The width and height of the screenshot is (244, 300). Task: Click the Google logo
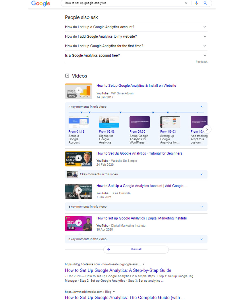(x=40, y=3)
